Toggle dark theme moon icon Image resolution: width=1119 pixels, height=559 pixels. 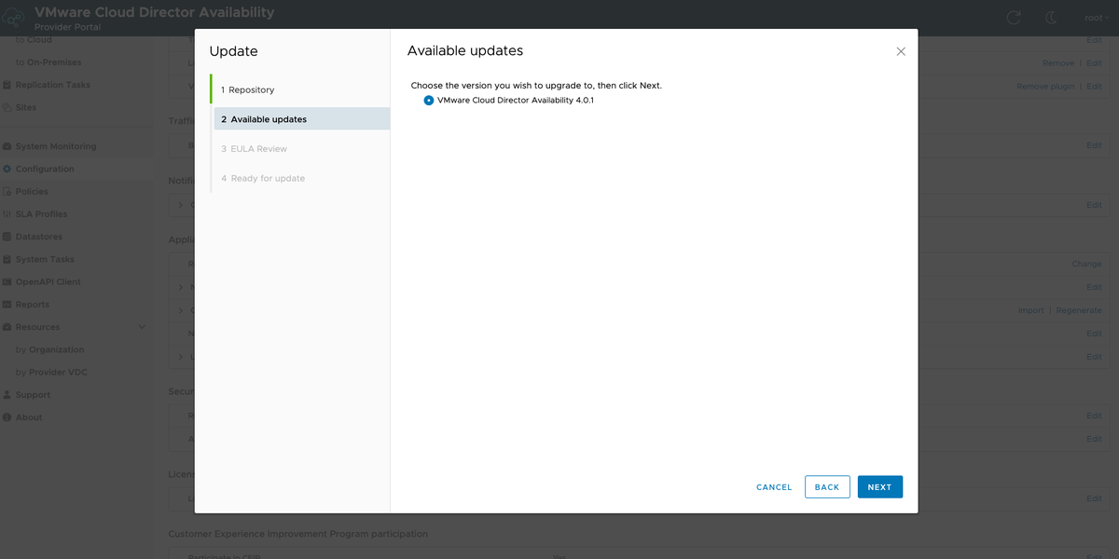(x=1051, y=18)
